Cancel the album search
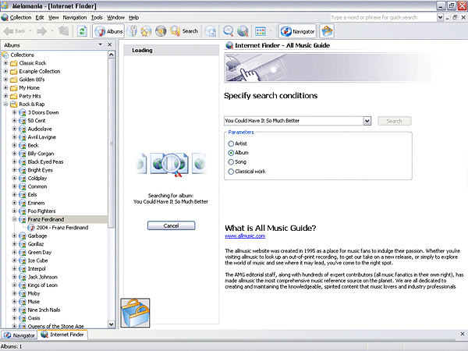Screen dimensions: 468x351 (171, 225)
